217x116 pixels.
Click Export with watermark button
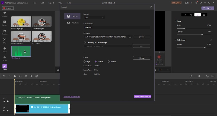(x=143, y=97)
